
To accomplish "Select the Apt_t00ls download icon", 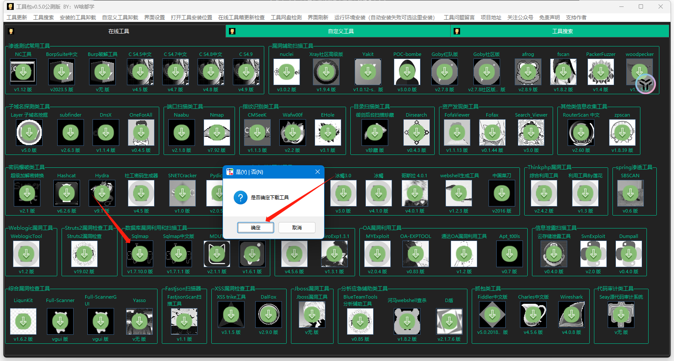I will pyautogui.click(x=510, y=254).
